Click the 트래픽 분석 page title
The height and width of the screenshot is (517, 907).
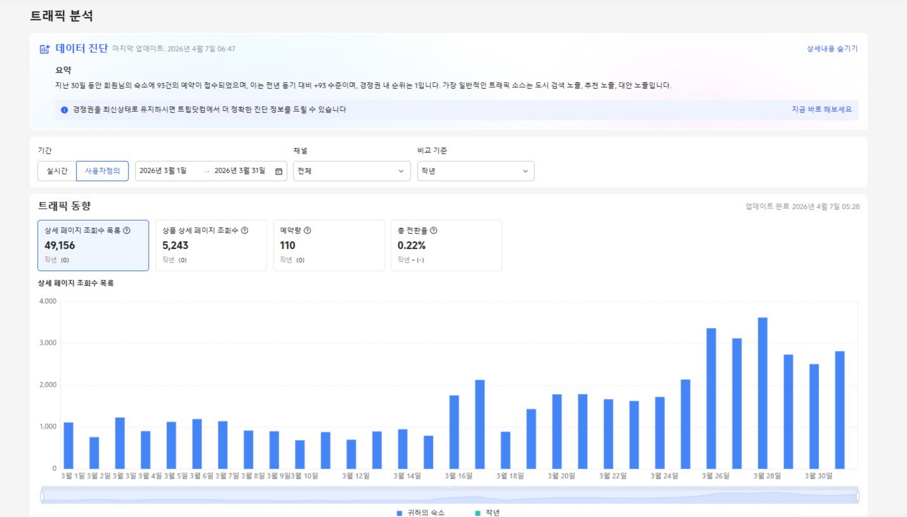point(62,16)
